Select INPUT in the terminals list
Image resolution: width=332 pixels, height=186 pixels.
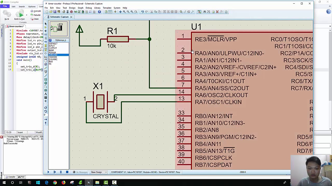[52, 46]
